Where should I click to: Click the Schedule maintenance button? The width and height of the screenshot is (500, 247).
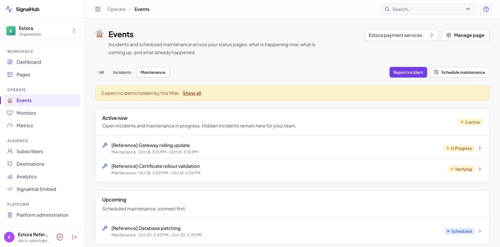tap(459, 72)
